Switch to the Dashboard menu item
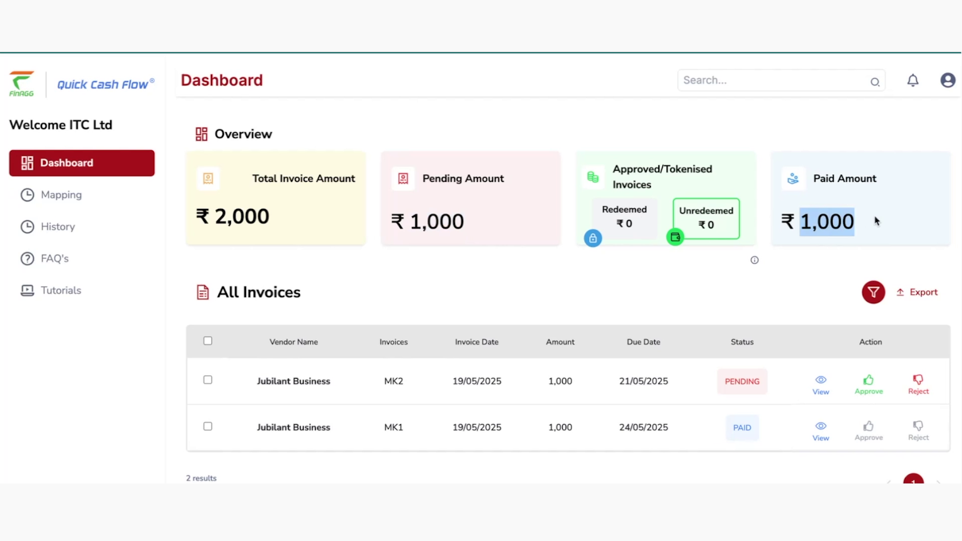 tap(67, 163)
